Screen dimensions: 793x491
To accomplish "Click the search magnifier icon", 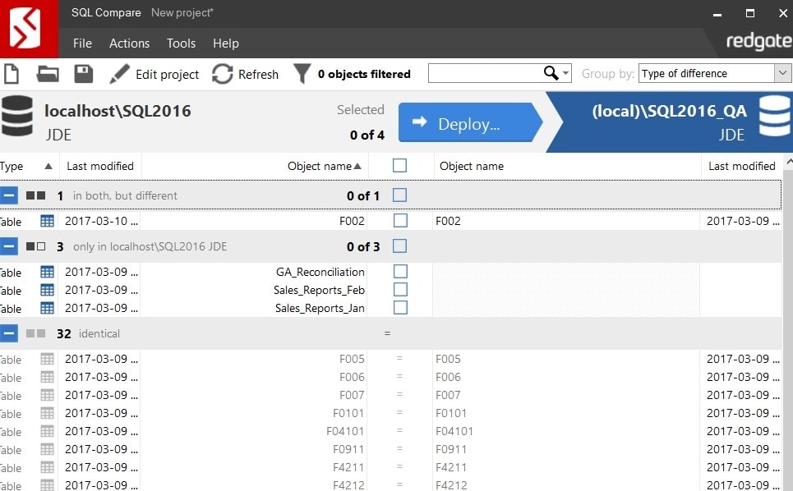I will coord(551,73).
